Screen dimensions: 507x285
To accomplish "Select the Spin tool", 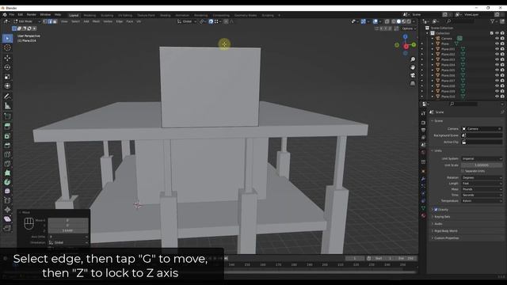I will [x=7, y=182].
